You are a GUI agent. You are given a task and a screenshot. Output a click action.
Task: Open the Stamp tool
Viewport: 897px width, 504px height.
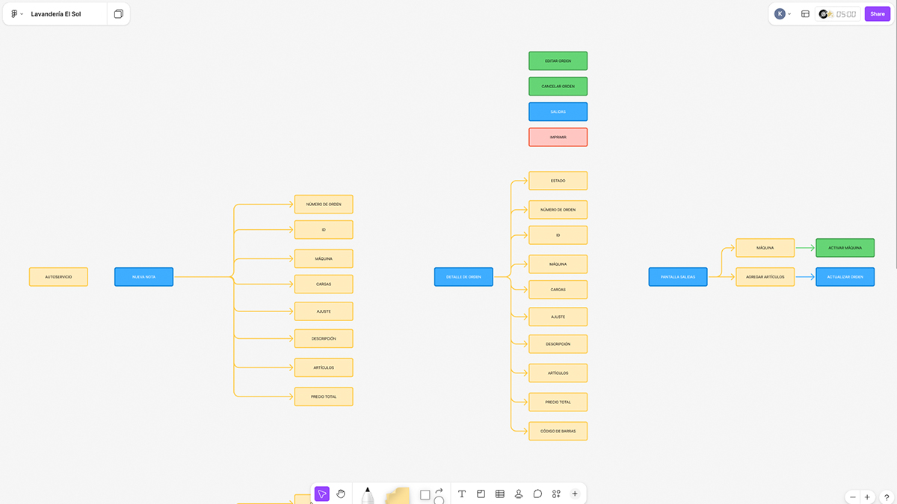click(519, 494)
